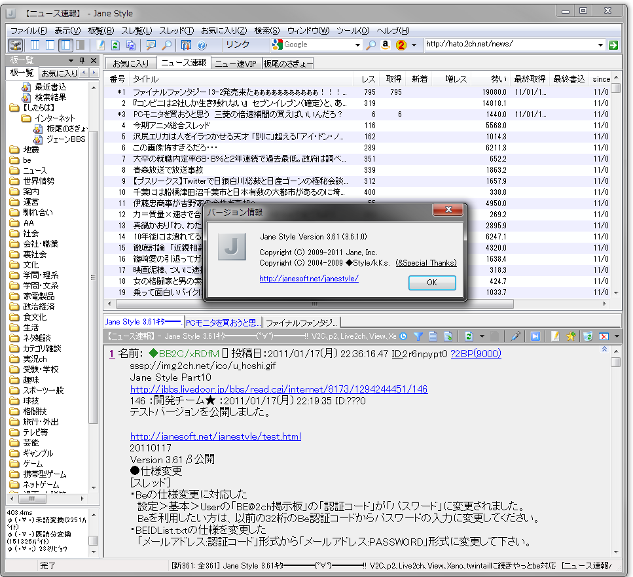Open the thread search balloon icon
The image size is (633, 577).
pos(151,45)
